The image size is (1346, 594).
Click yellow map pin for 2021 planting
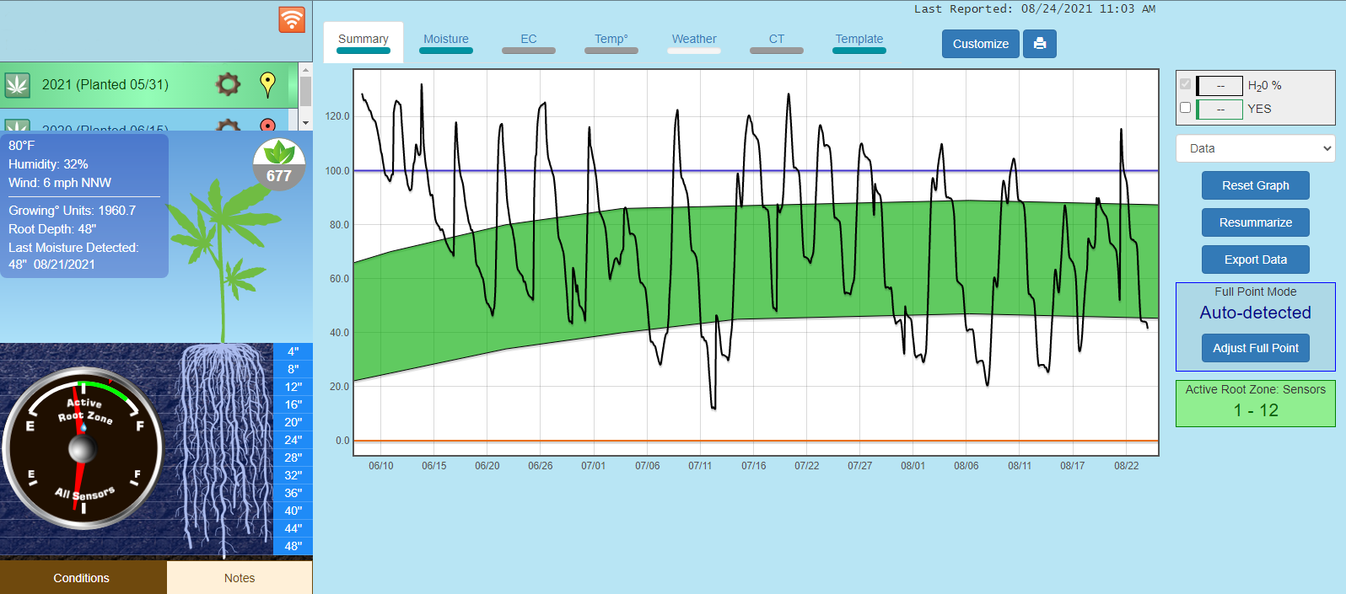pyautogui.click(x=267, y=84)
